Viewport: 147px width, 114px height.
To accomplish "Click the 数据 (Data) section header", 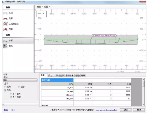I will tap(8, 7).
